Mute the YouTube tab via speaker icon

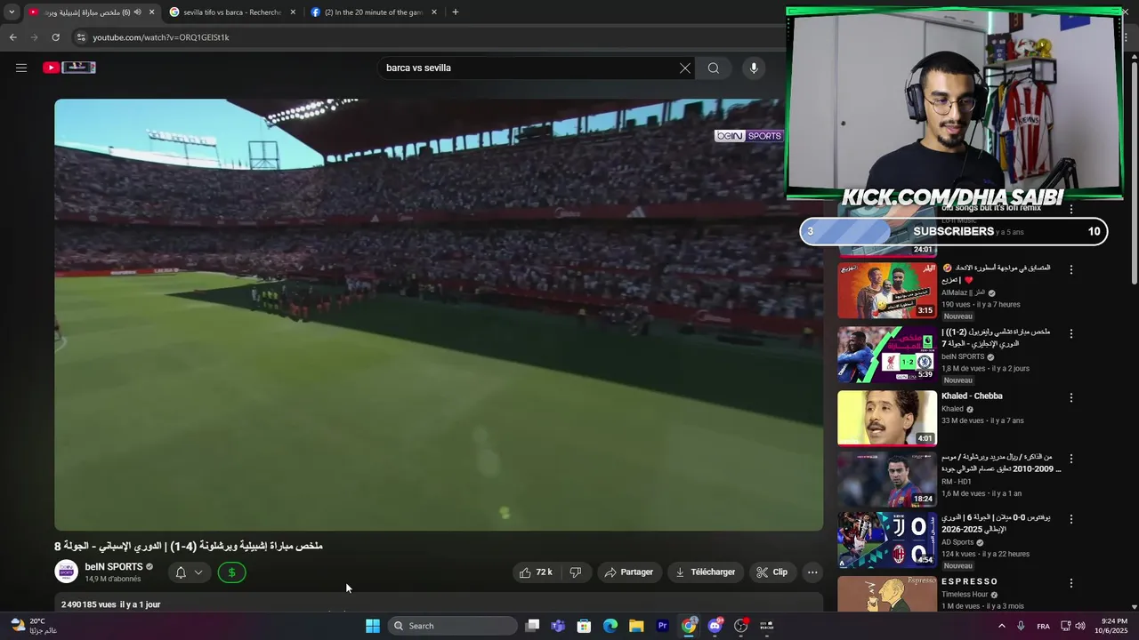137,12
